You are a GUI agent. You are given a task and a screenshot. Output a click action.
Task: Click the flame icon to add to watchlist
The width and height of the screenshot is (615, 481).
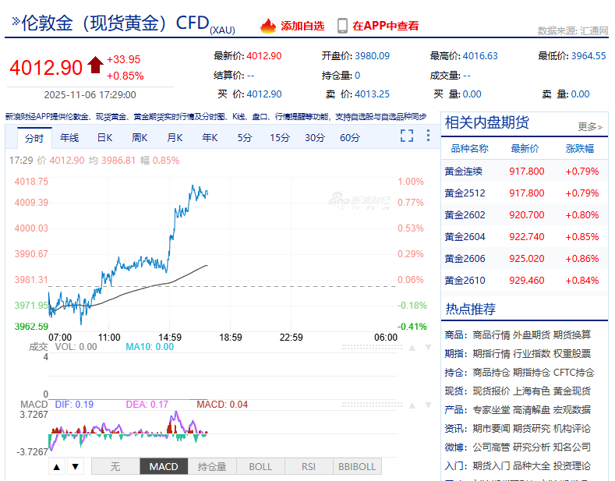[x=268, y=26]
